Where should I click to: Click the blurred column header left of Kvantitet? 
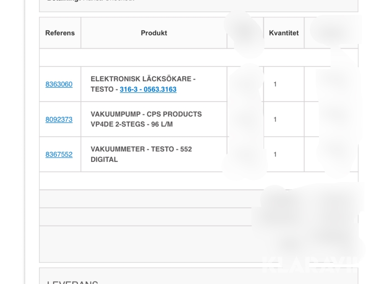(245, 33)
